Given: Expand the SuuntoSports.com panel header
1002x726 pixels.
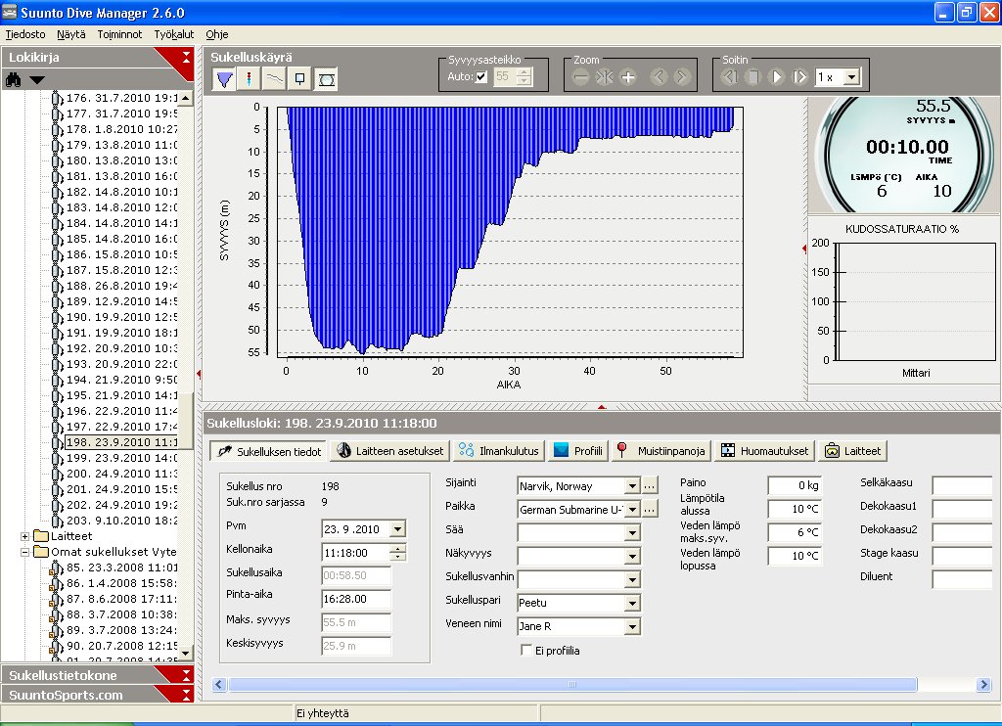Looking at the screenshot, I should point(97,695).
